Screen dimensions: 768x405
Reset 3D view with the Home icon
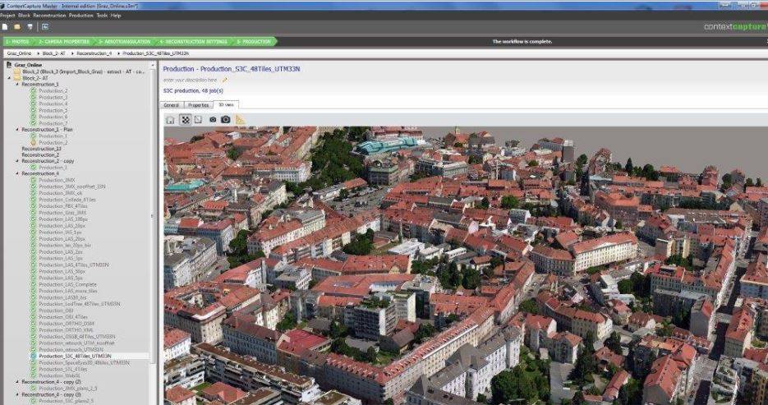coord(170,119)
